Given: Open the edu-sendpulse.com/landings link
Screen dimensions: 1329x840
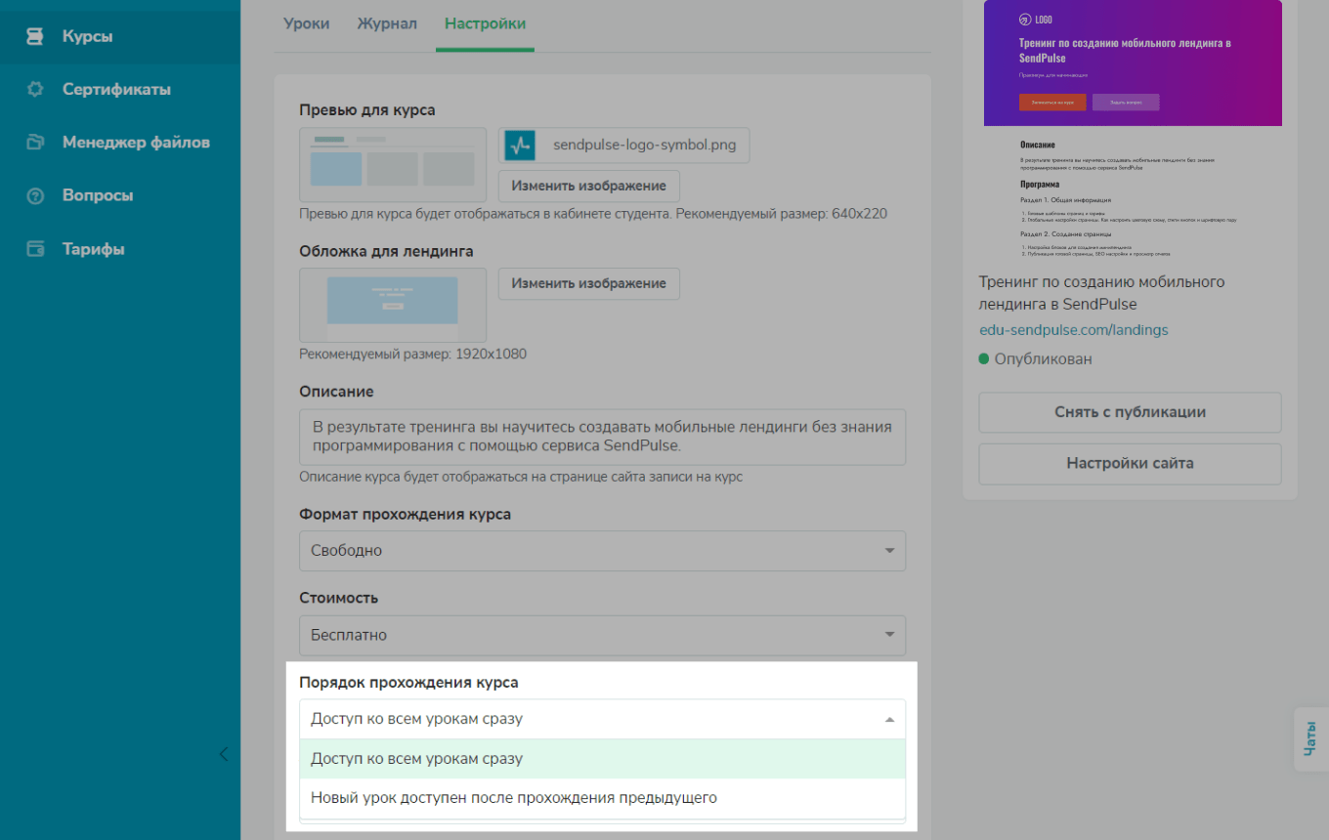Looking at the screenshot, I should [1074, 330].
